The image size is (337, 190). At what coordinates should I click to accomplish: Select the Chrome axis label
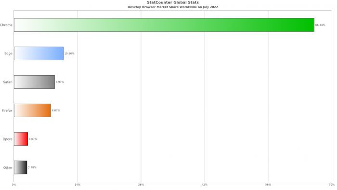click(x=6, y=25)
